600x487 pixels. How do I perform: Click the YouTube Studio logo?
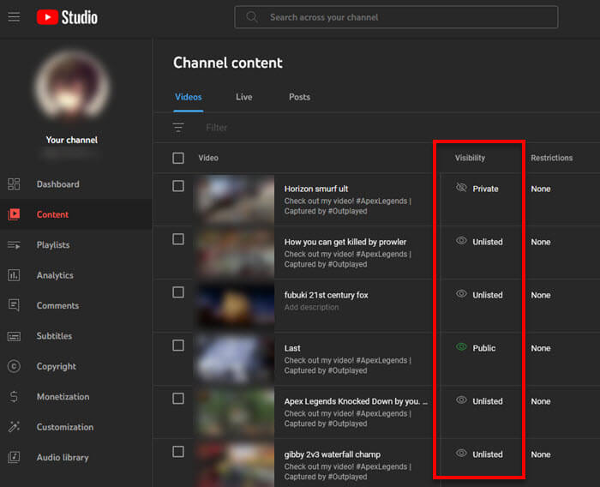click(67, 17)
